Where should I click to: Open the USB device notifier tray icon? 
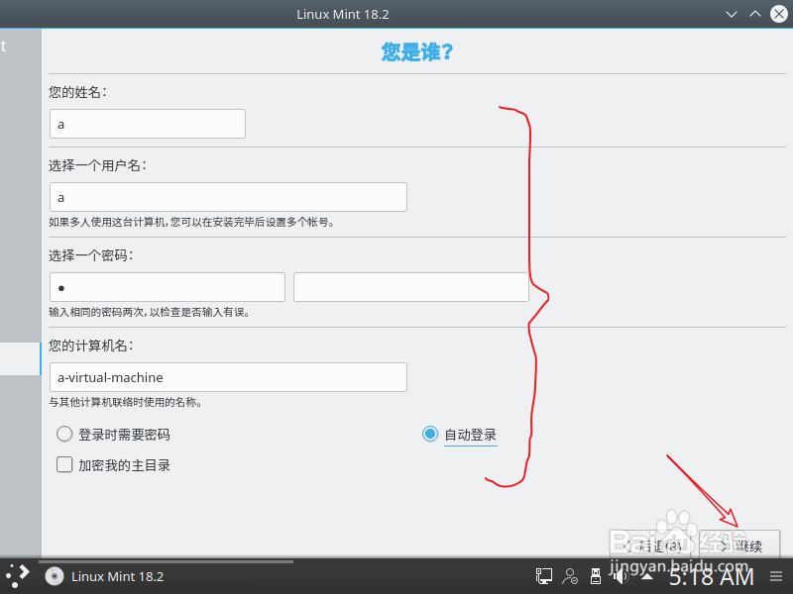[x=596, y=576]
